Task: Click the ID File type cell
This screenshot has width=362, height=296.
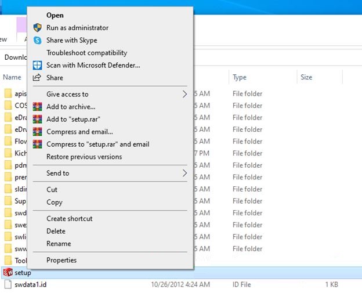Action: click(241, 284)
